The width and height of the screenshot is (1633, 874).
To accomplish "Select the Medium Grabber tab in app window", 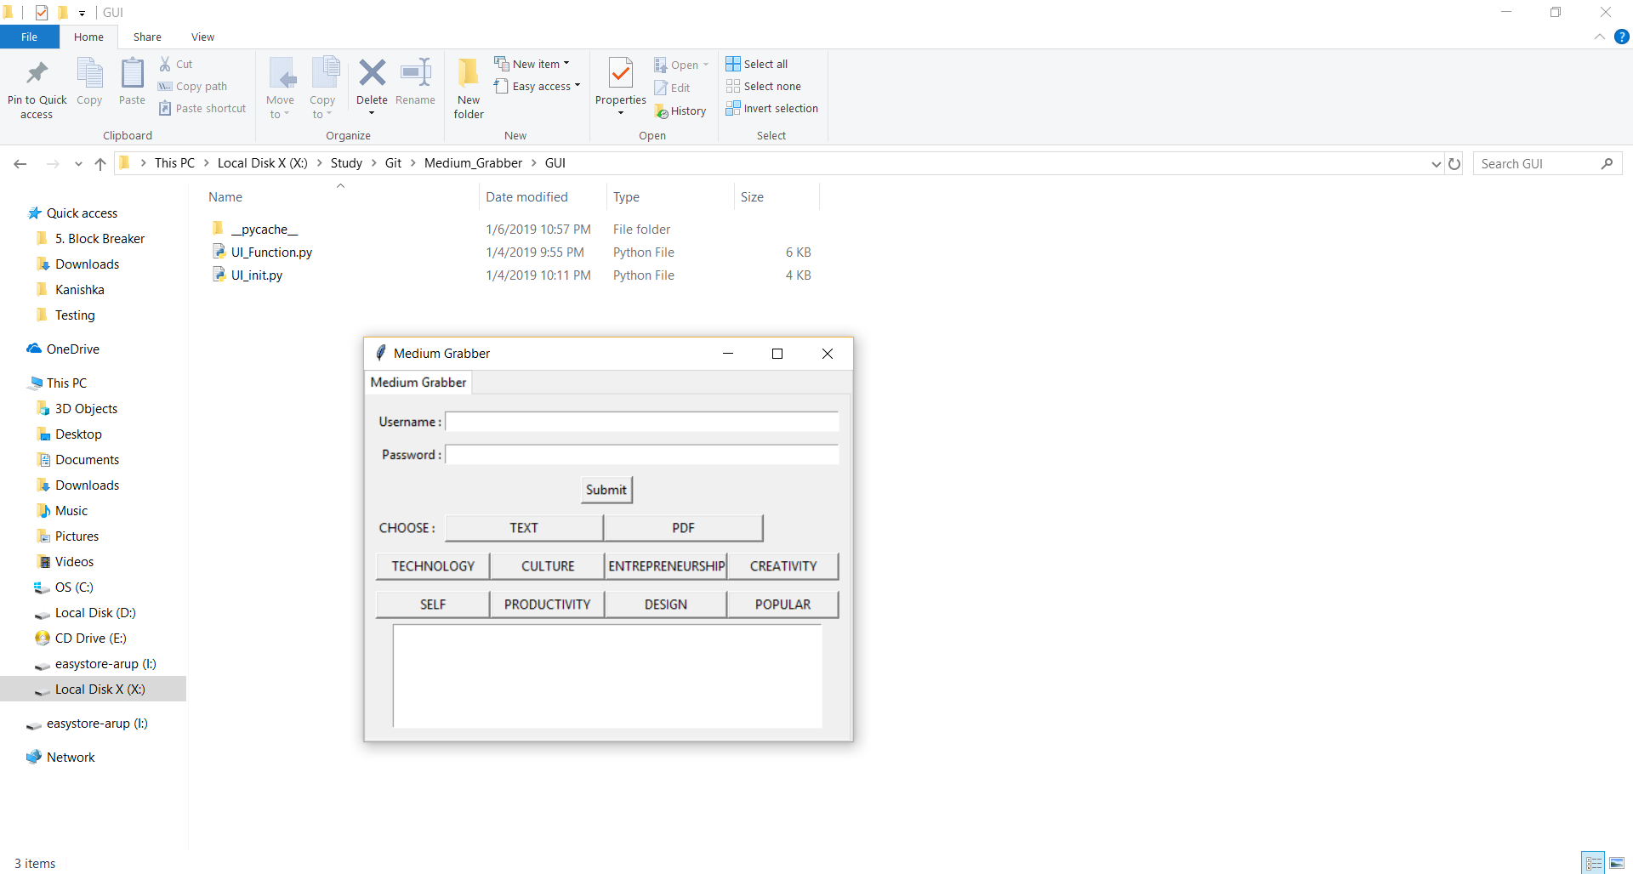I will click(418, 383).
